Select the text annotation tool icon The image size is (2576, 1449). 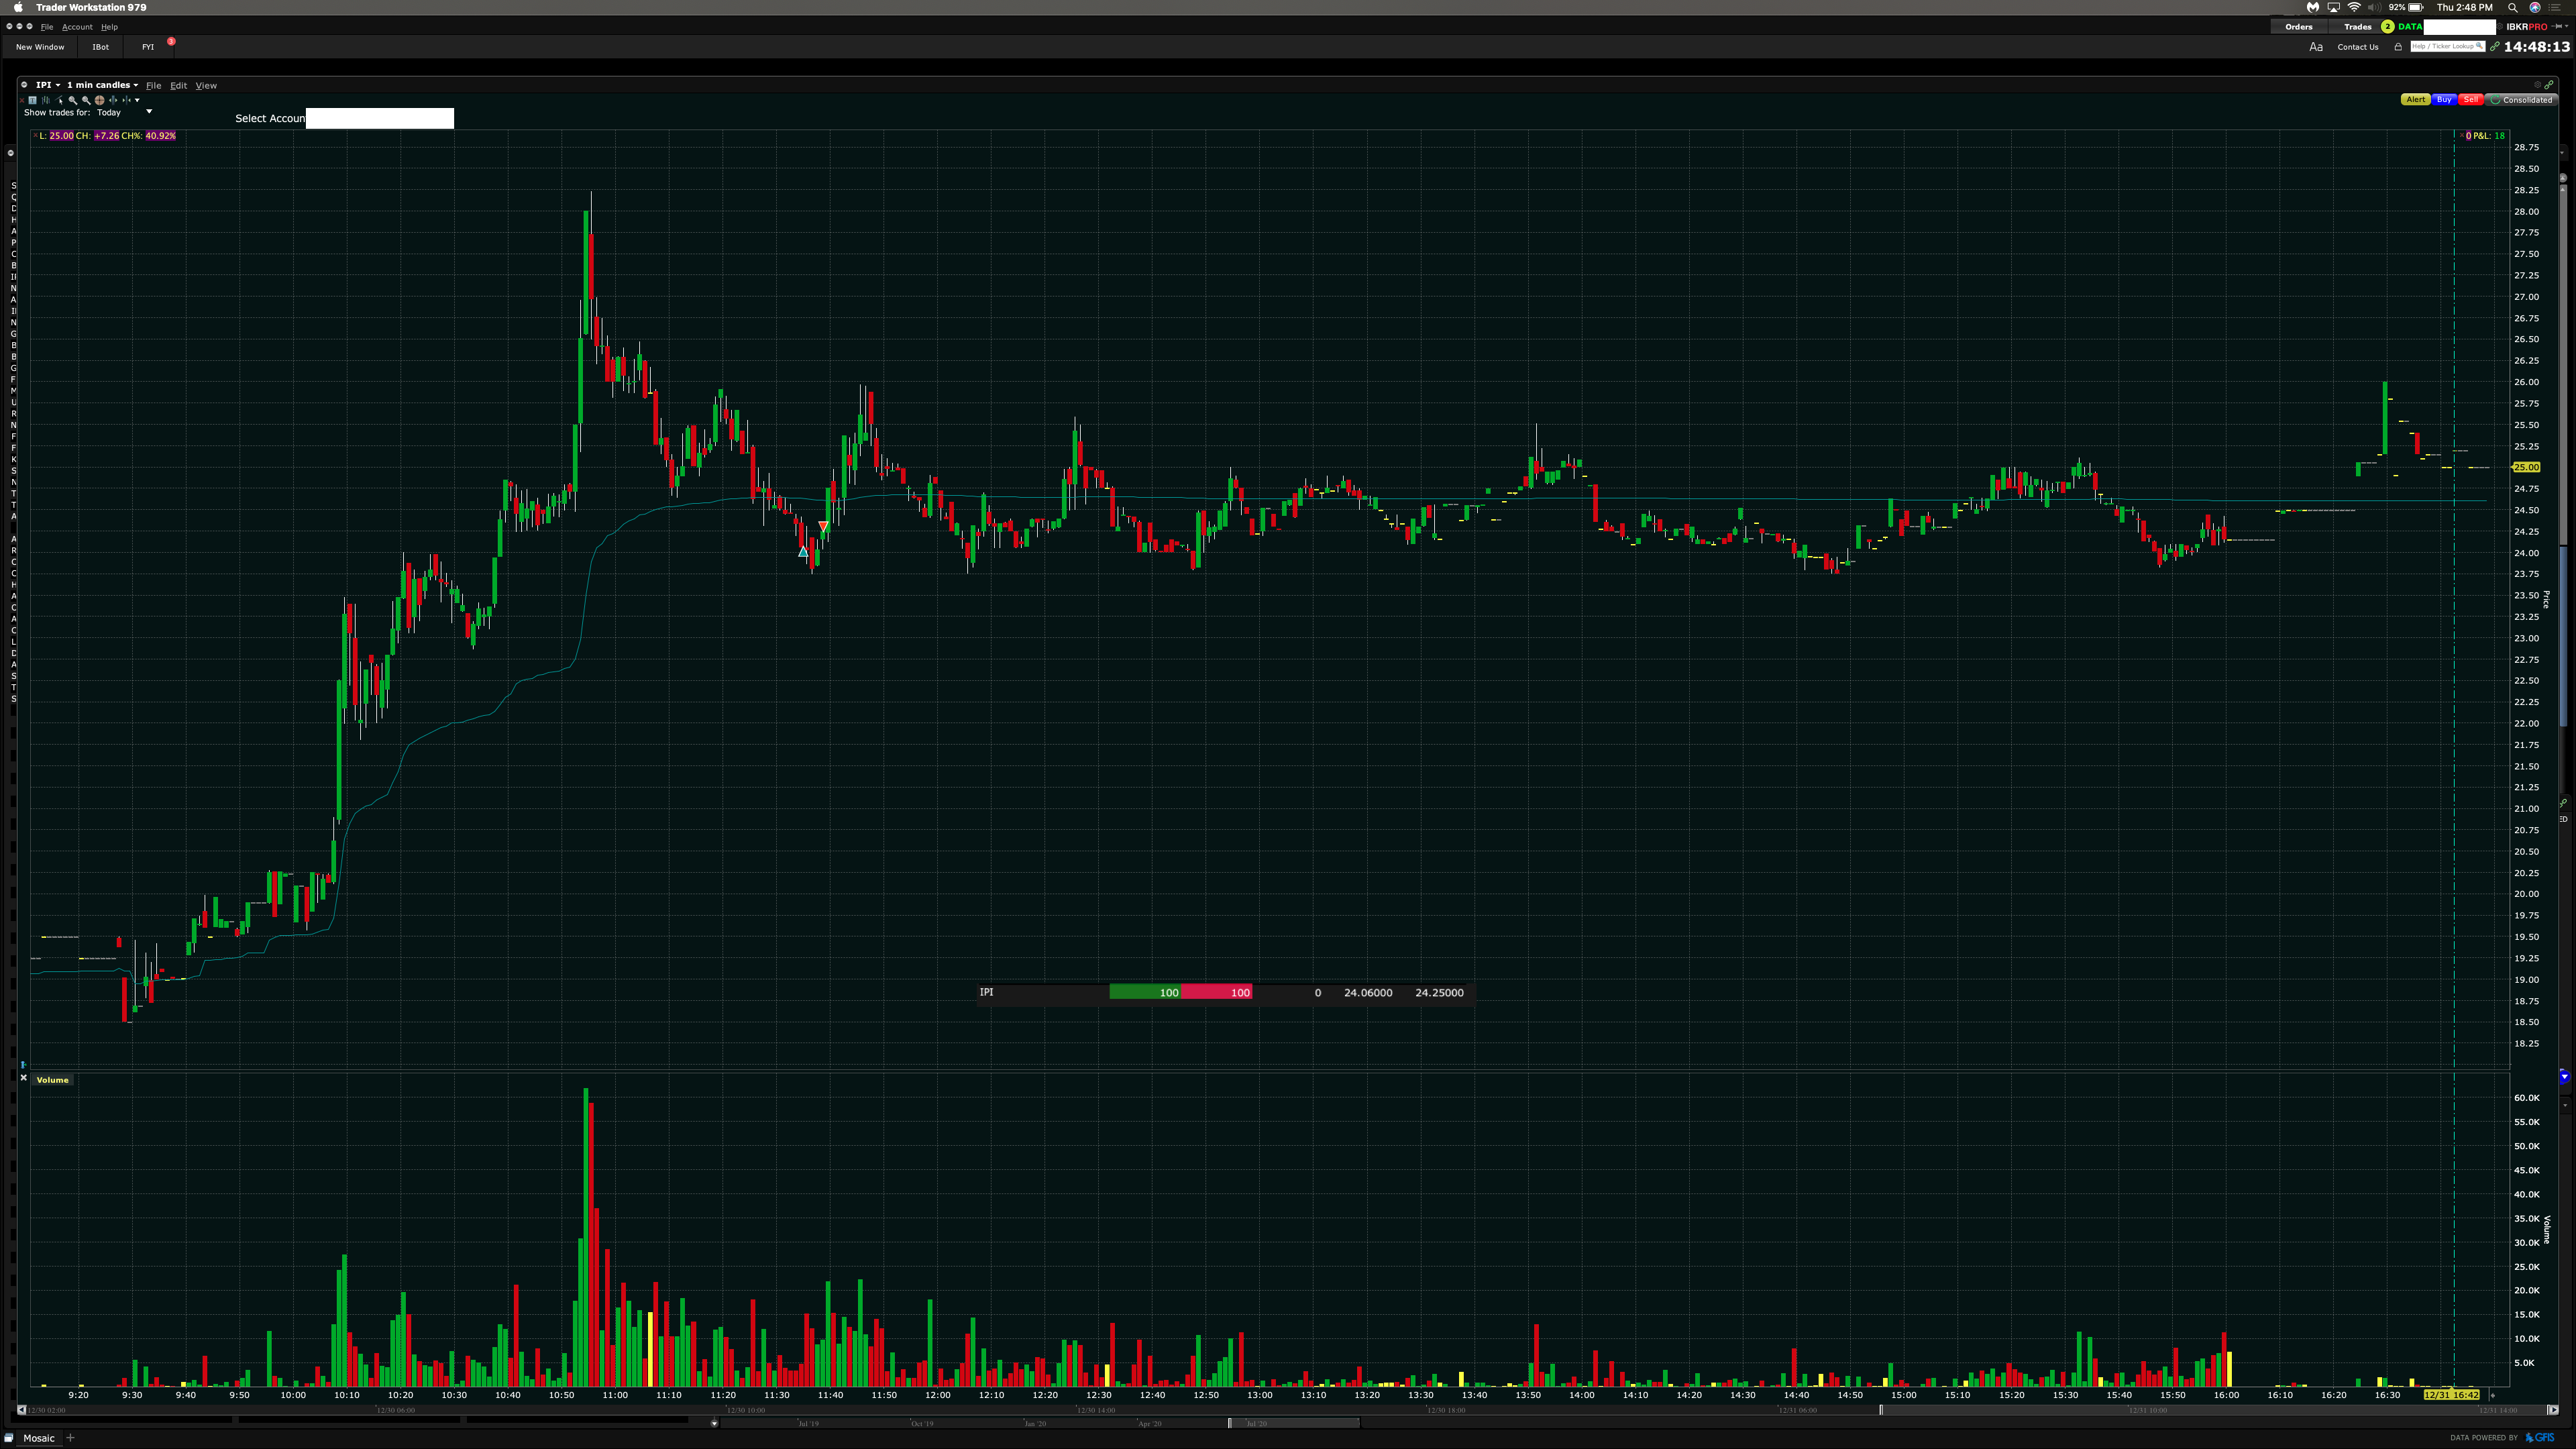[x=33, y=100]
